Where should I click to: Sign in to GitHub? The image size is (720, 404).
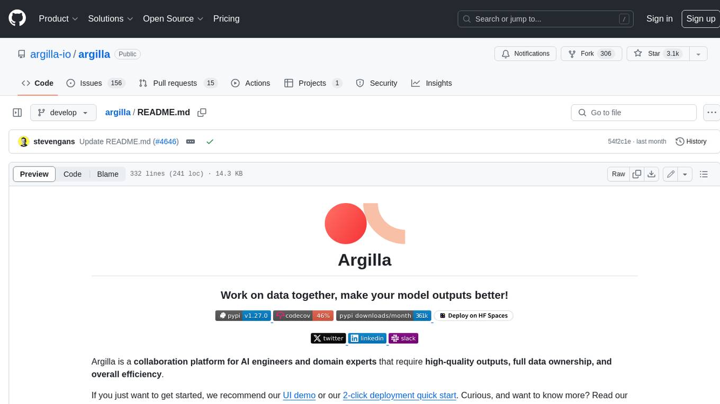click(659, 19)
